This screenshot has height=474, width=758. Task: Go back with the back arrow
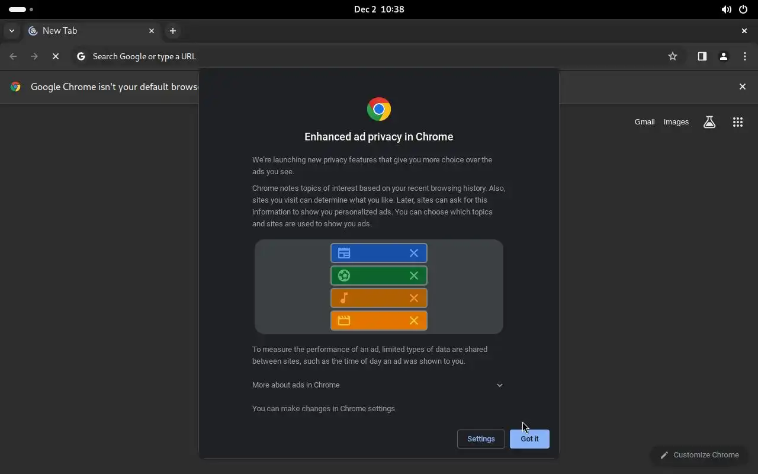coord(13,56)
